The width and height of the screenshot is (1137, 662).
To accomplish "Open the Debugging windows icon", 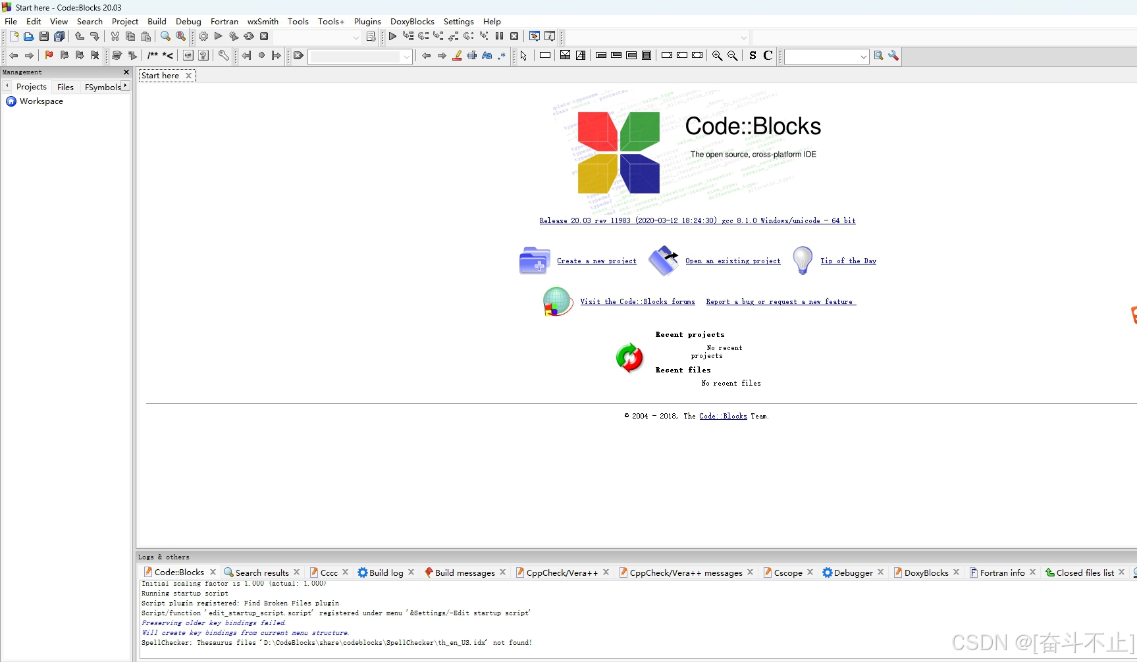I will 535,37.
